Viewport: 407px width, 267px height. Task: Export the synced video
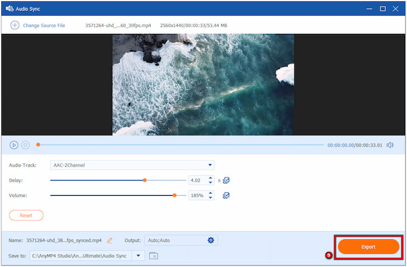[x=368, y=247]
